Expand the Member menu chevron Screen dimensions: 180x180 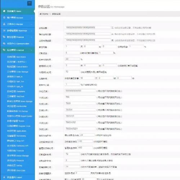(32, 24)
